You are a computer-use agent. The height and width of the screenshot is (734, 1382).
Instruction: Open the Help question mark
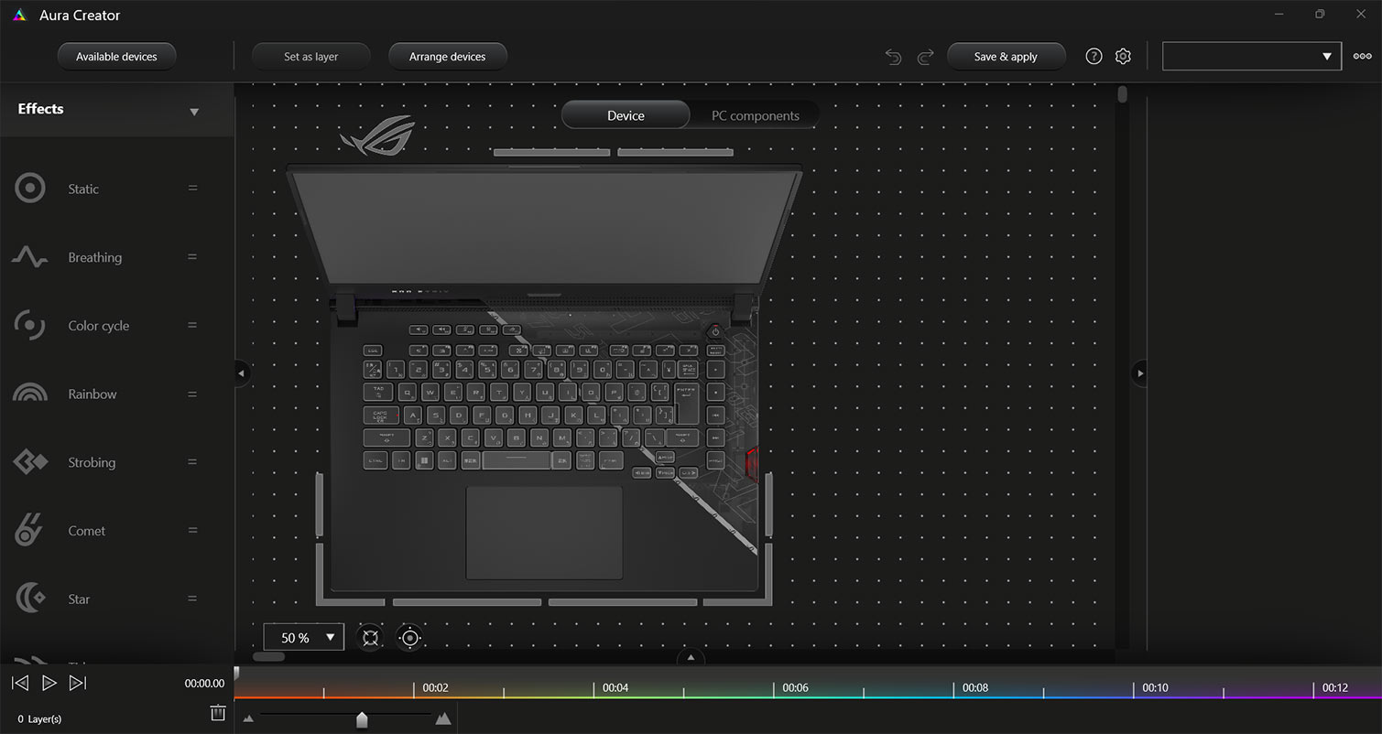point(1094,56)
